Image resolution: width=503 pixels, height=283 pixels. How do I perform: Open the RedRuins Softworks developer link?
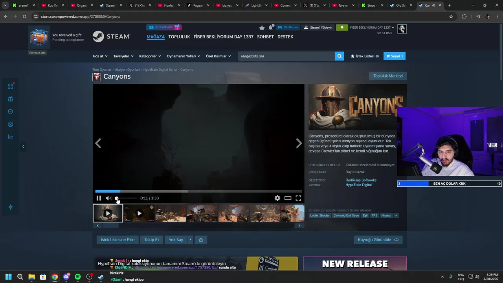(361, 180)
